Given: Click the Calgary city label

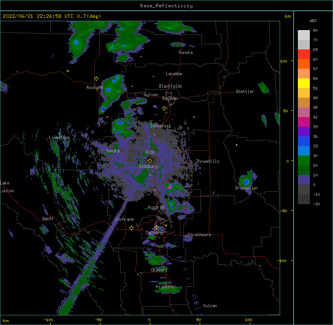Looking at the screenshot, I should pyautogui.click(x=154, y=233).
